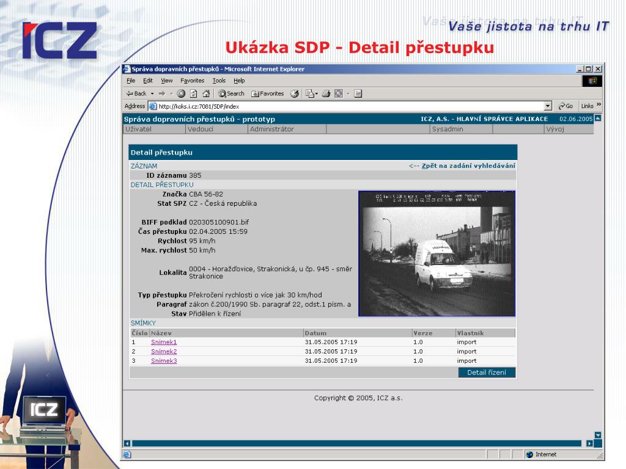Click the Edit page icon in toolbar
626x469 pixels.
click(x=339, y=93)
